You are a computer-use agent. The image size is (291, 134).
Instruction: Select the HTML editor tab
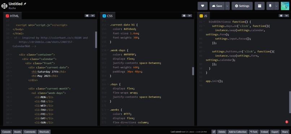coord(12,16)
